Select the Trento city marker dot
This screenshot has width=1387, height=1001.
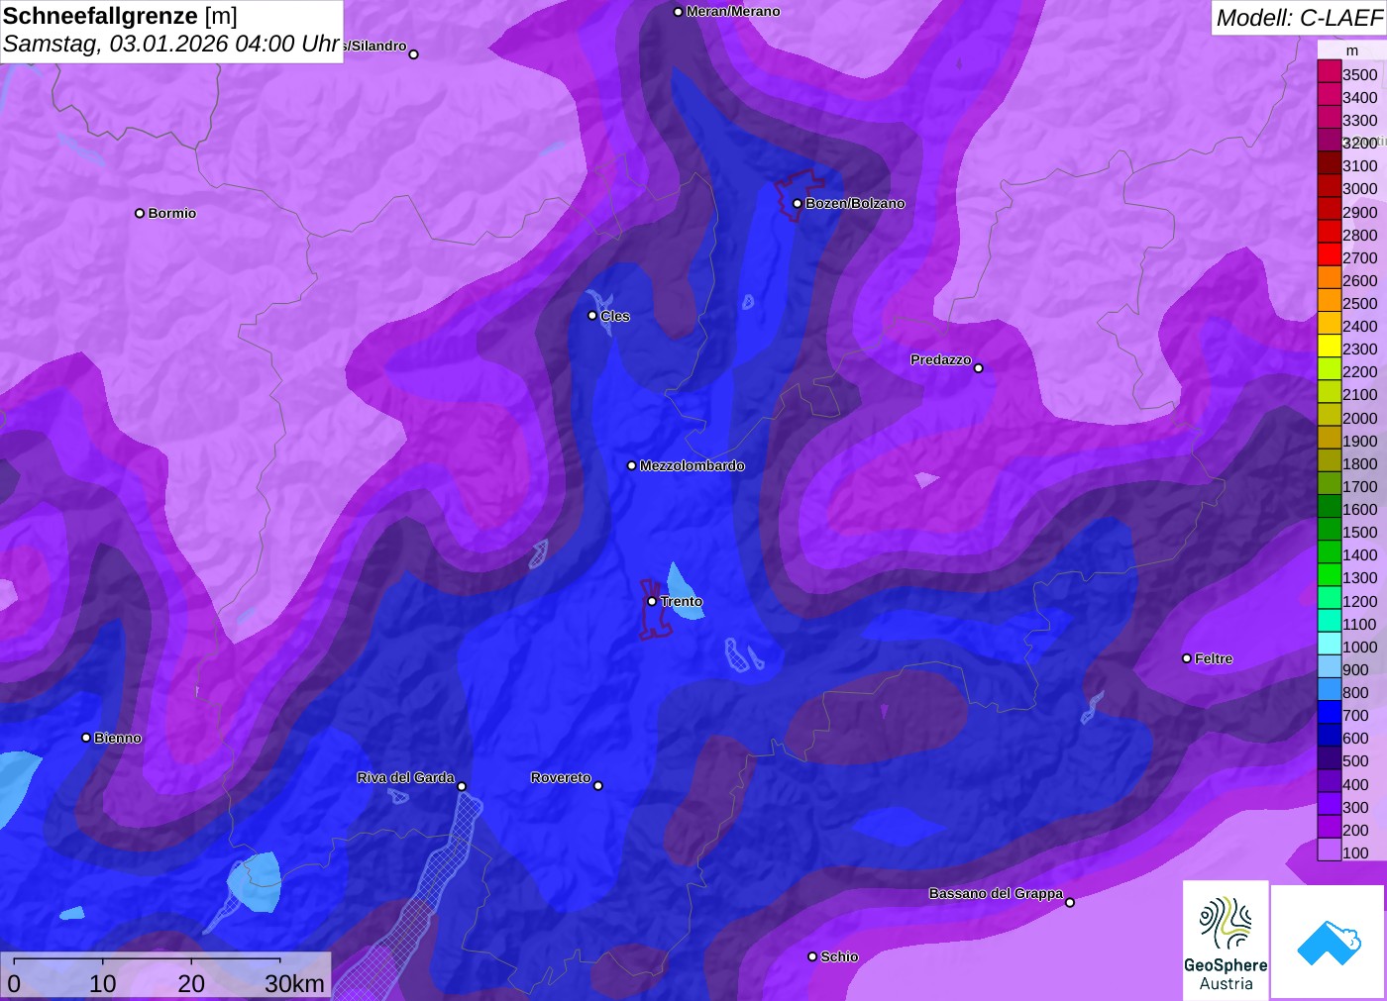652,601
